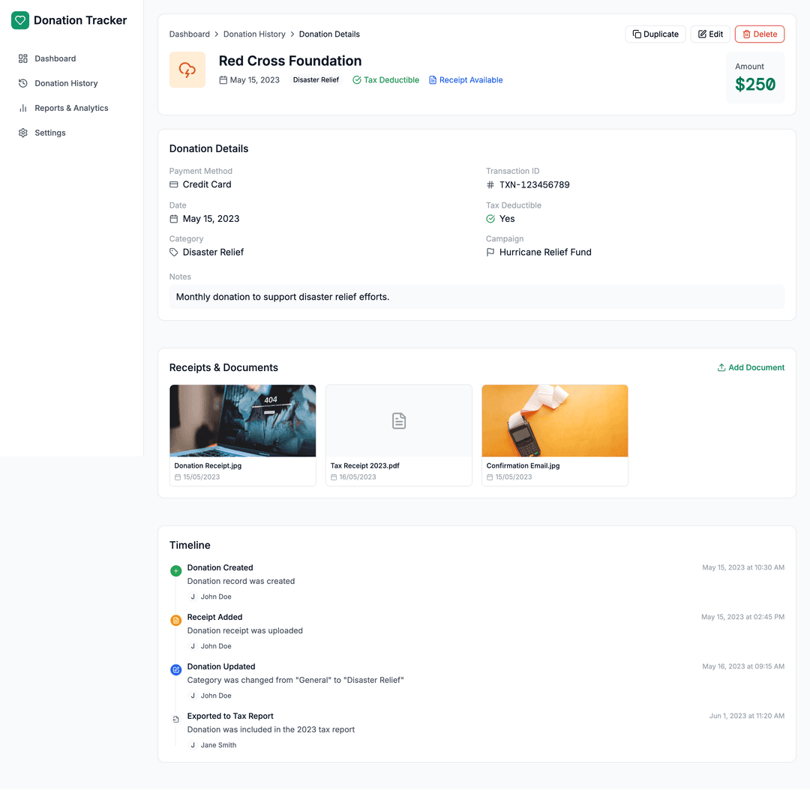Screen dimensions: 810x790
Task: Open Dashboard from the breadcrumb trail
Action: pyautogui.click(x=189, y=34)
